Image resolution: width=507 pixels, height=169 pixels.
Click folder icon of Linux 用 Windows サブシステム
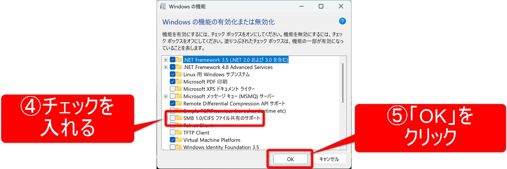[x=179, y=74]
